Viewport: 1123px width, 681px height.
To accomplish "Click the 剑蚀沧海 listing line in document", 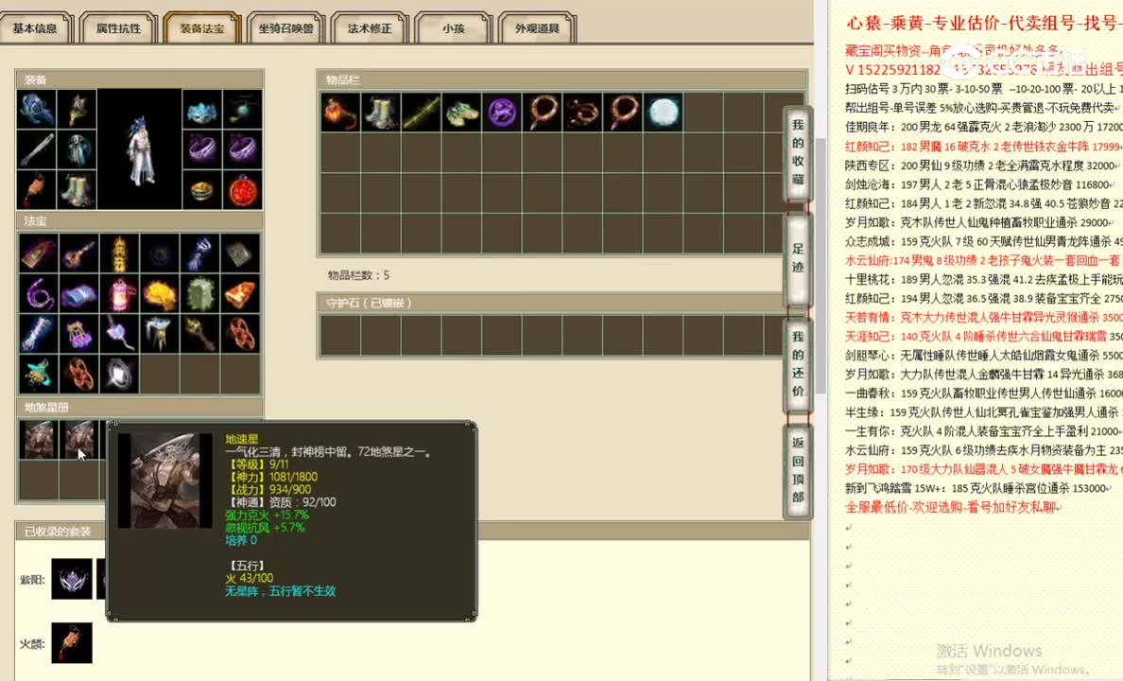I will tap(977, 184).
